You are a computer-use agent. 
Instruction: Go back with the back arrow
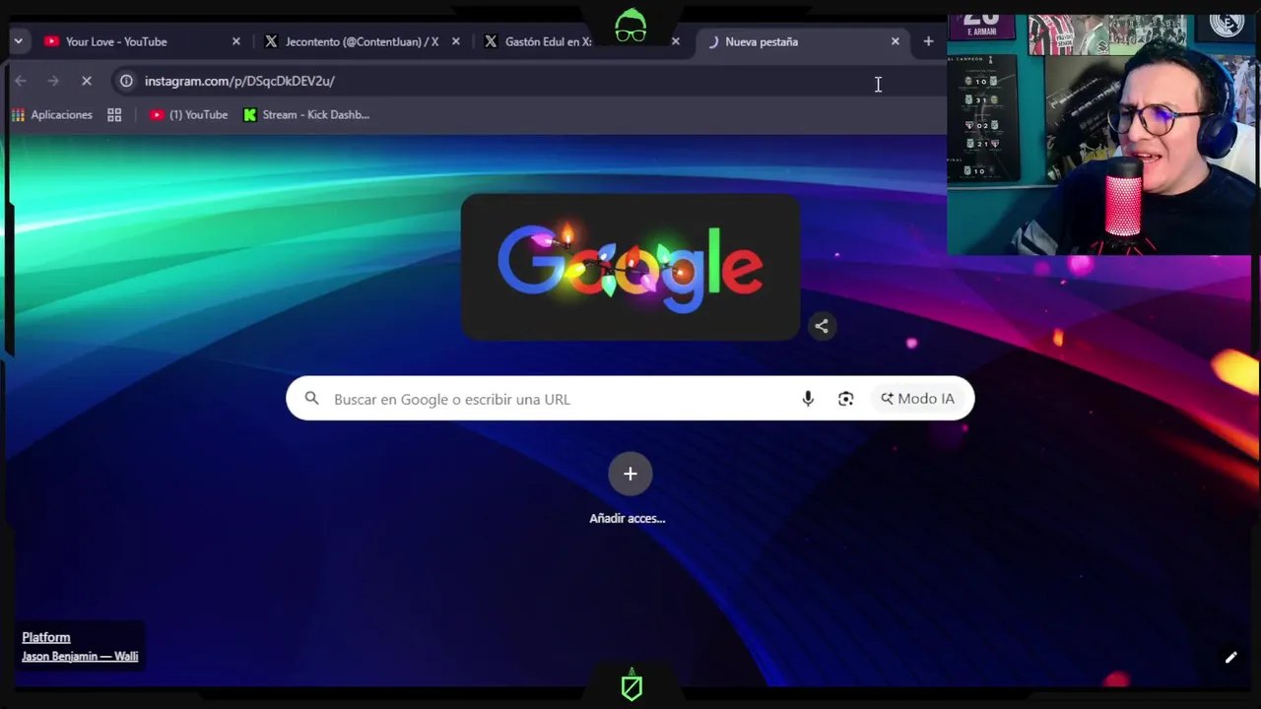(21, 81)
